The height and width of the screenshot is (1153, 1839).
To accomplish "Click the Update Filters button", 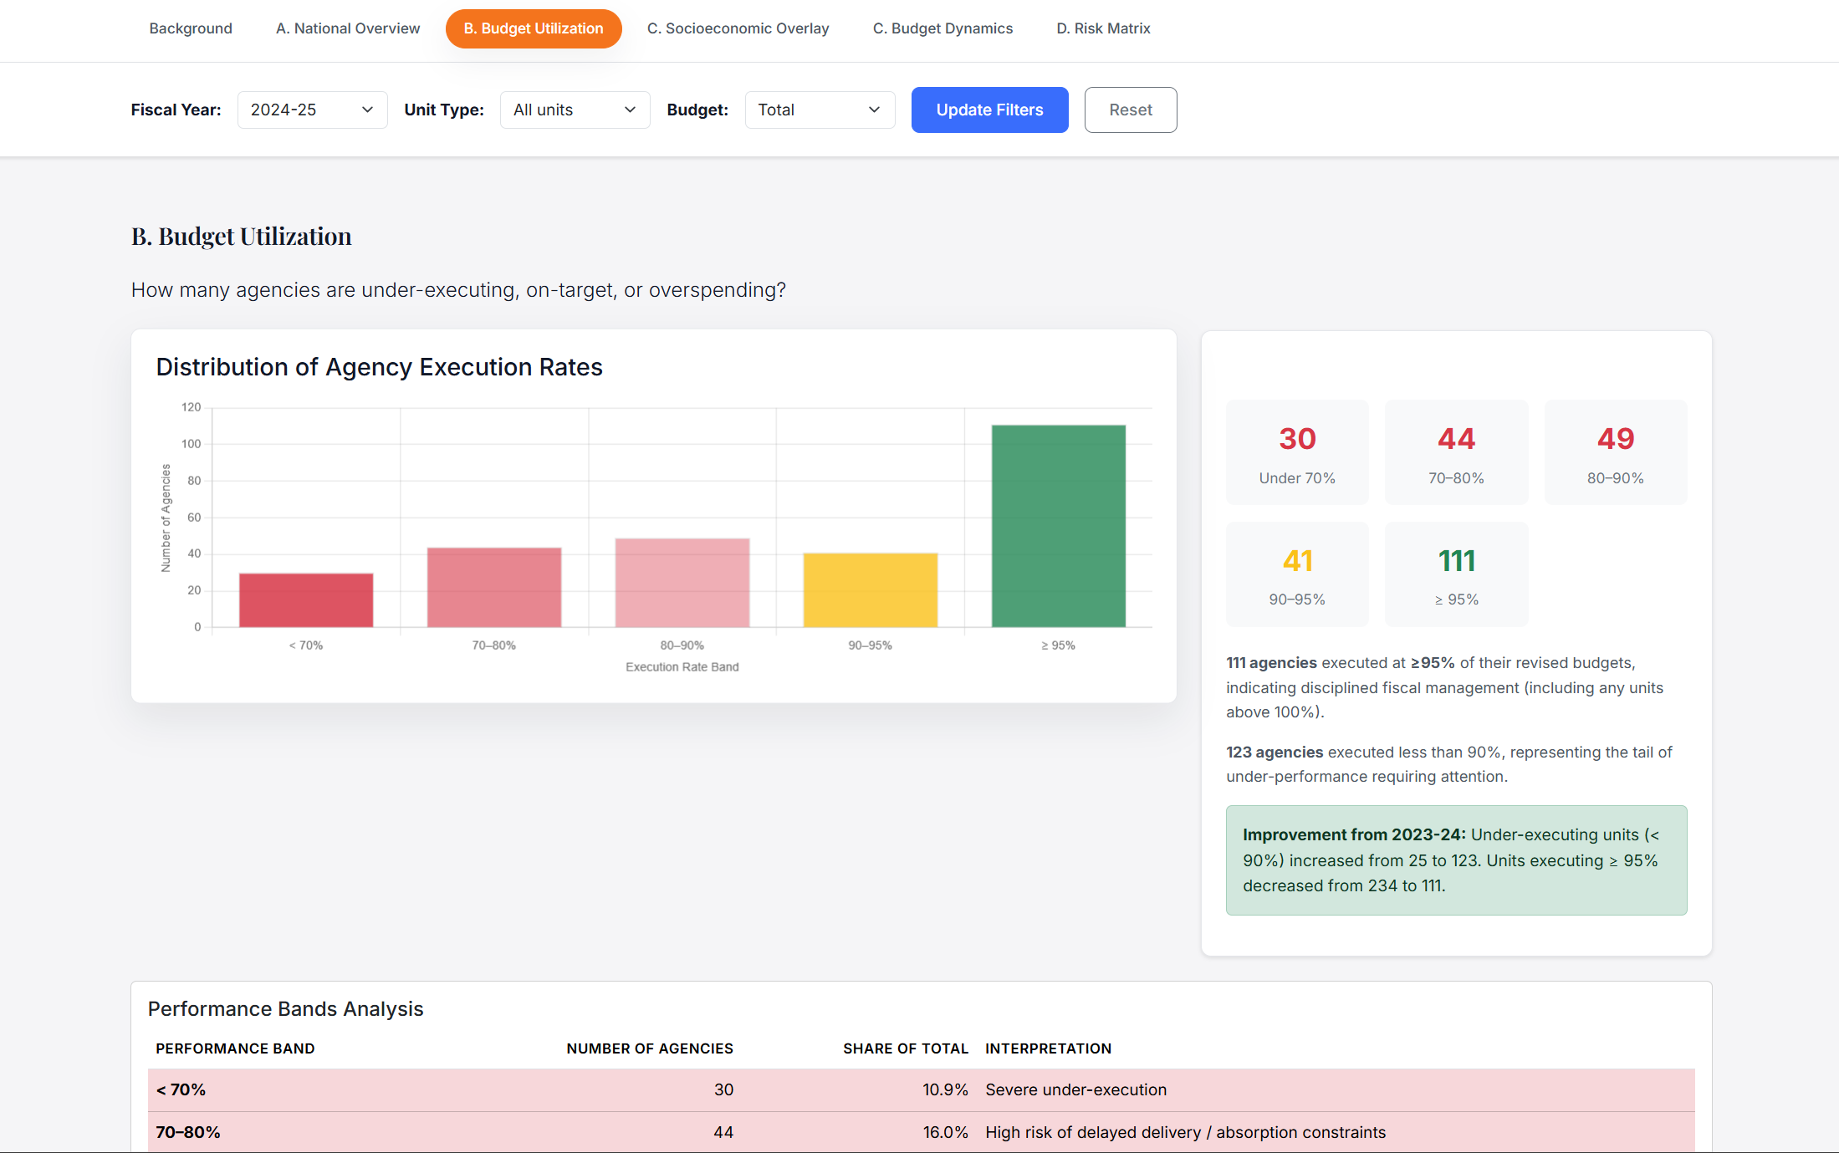I will point(989,110).
